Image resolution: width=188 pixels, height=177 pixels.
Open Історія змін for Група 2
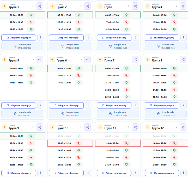[x=70, y=46]
